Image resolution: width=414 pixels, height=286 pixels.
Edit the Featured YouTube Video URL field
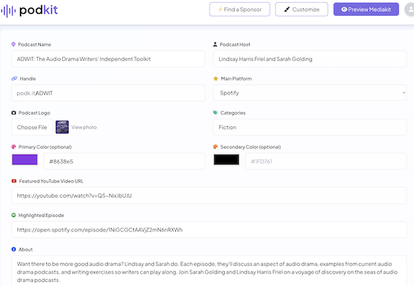209,196
